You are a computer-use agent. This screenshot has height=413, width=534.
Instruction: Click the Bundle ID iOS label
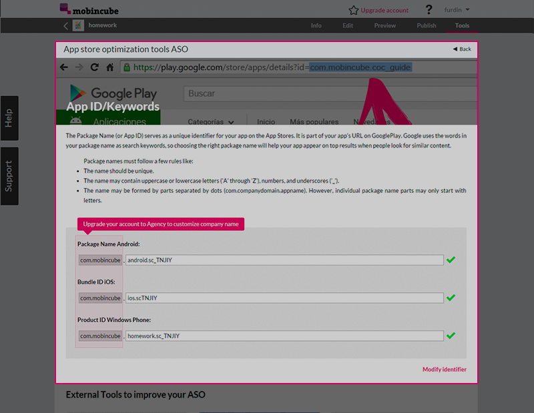96,282
